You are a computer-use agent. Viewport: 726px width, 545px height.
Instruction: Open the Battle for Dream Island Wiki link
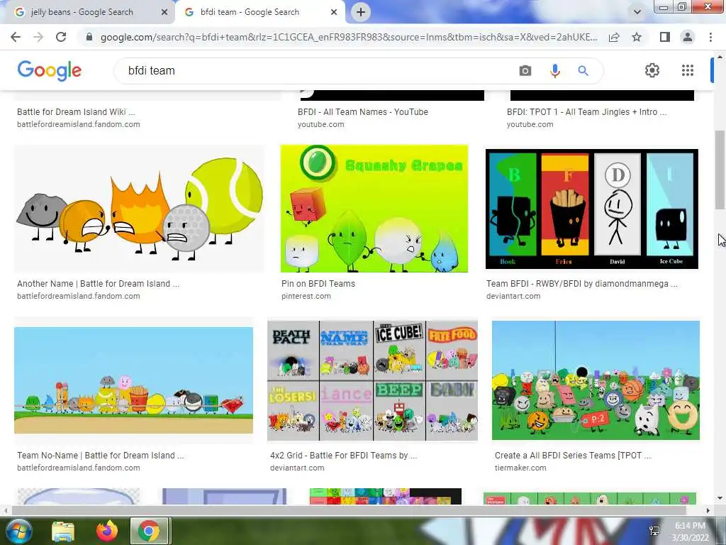[x=76, y=111]
